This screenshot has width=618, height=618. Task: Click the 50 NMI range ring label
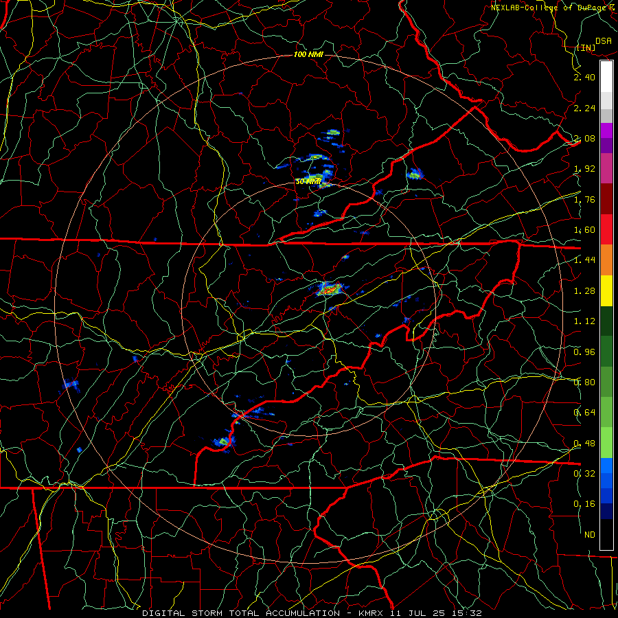(308, 182)
